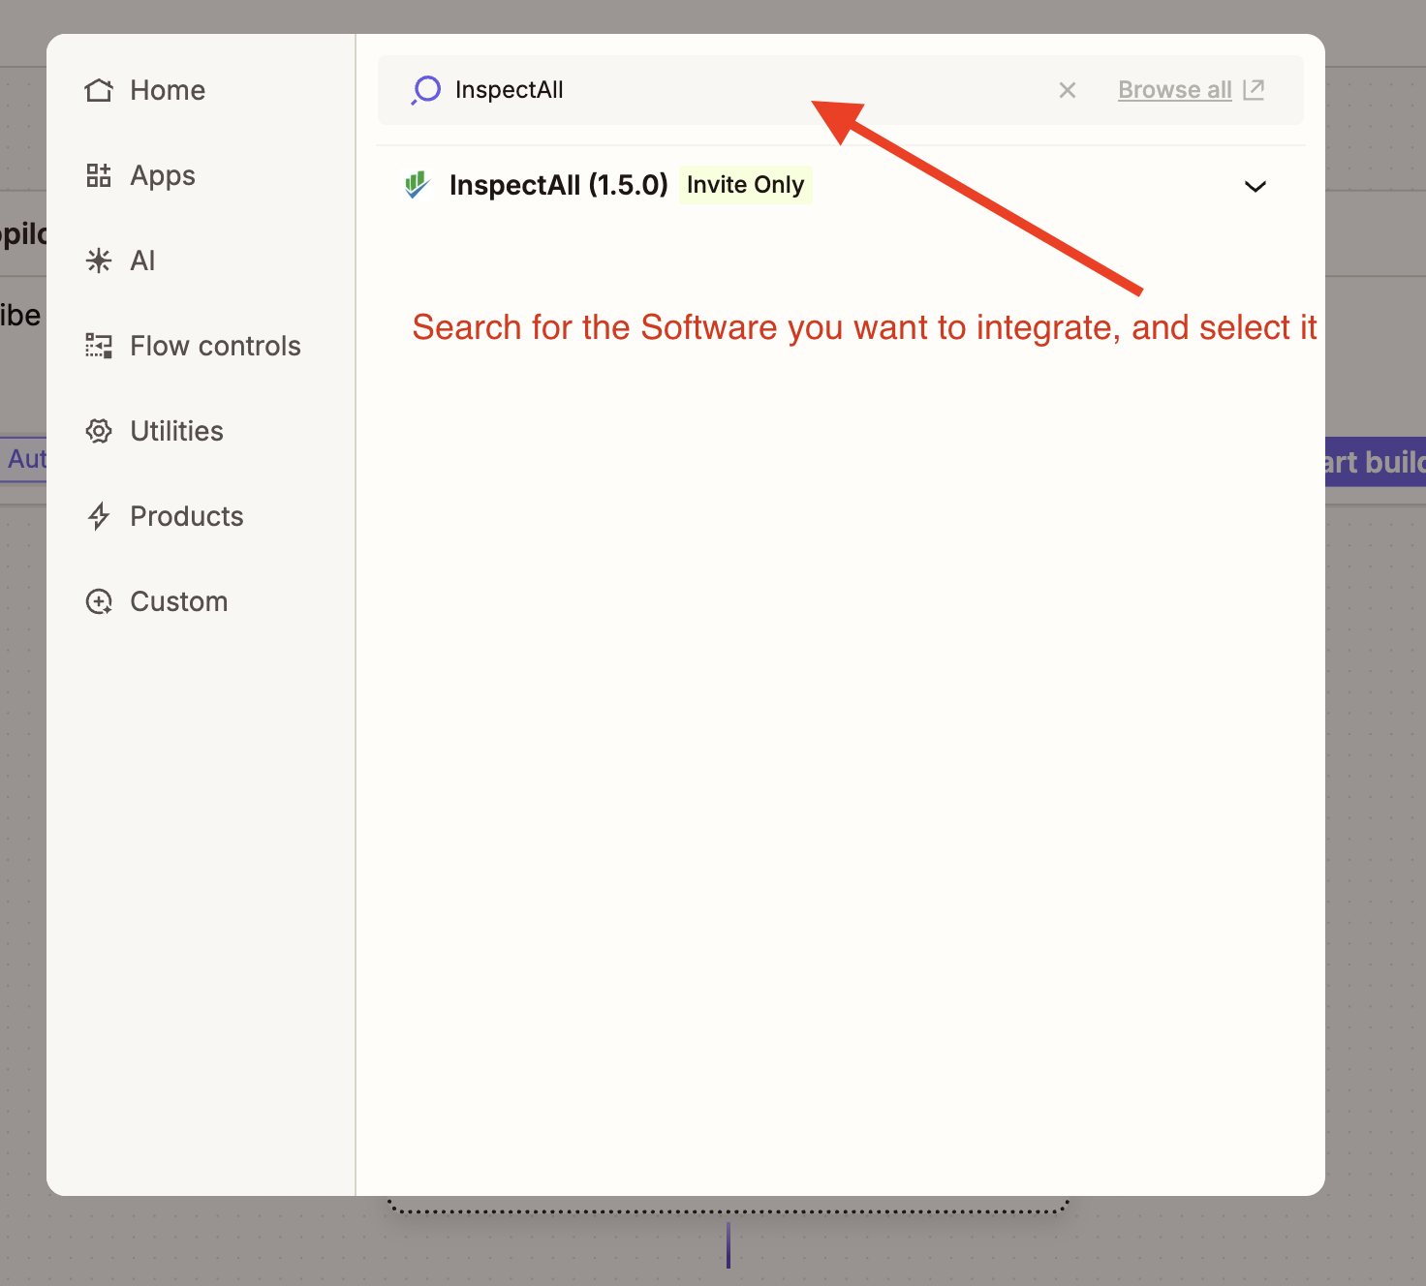Viewport: 1426px width, 1286px height.
Task: Open the Browse all link
Action: [1174, 90]
